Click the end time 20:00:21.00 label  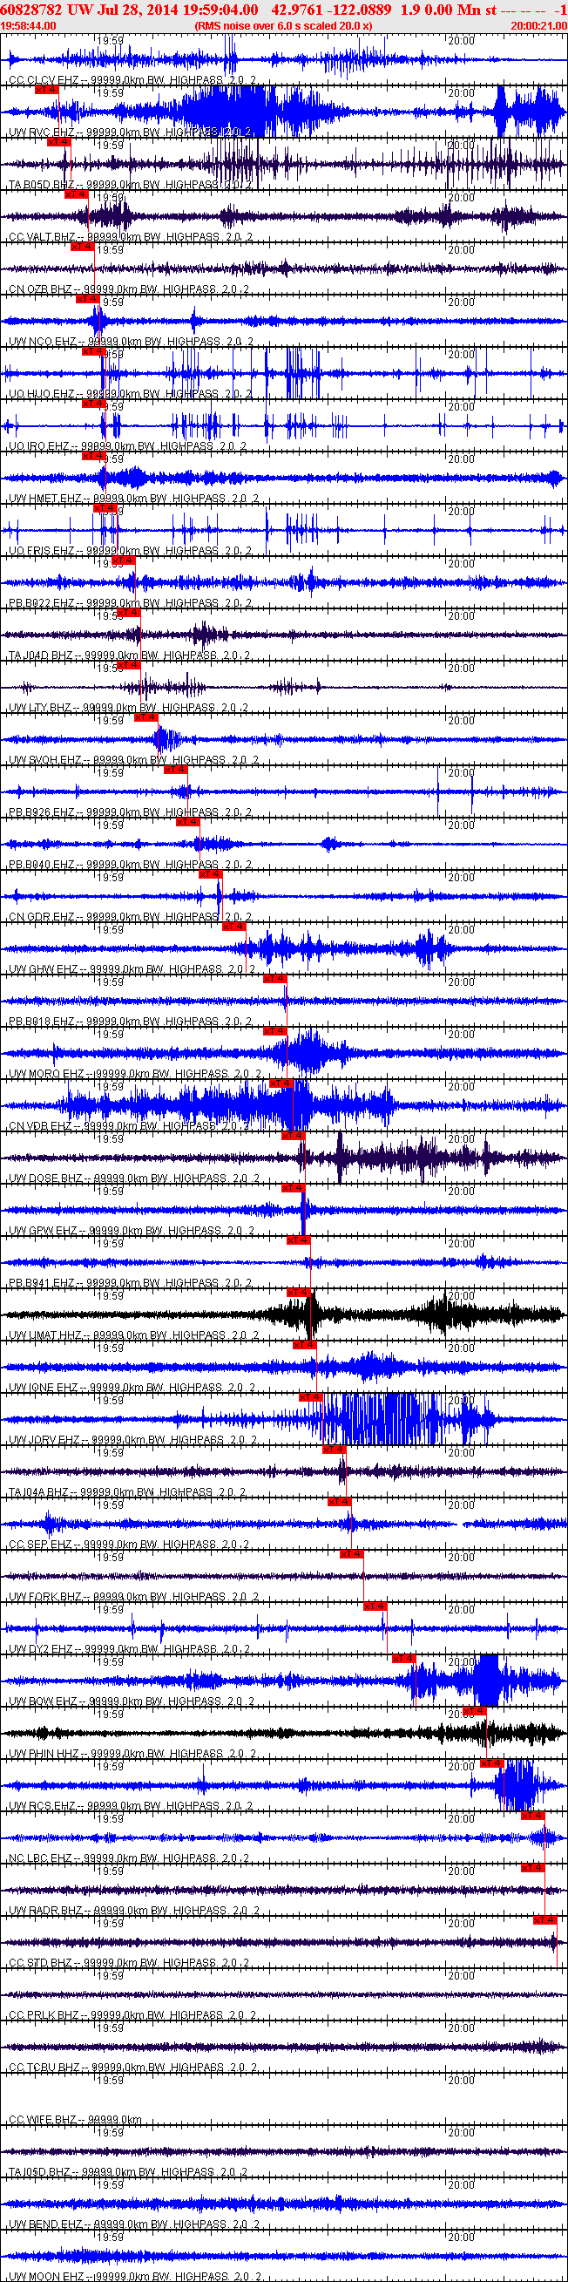(x=538, y=25)
